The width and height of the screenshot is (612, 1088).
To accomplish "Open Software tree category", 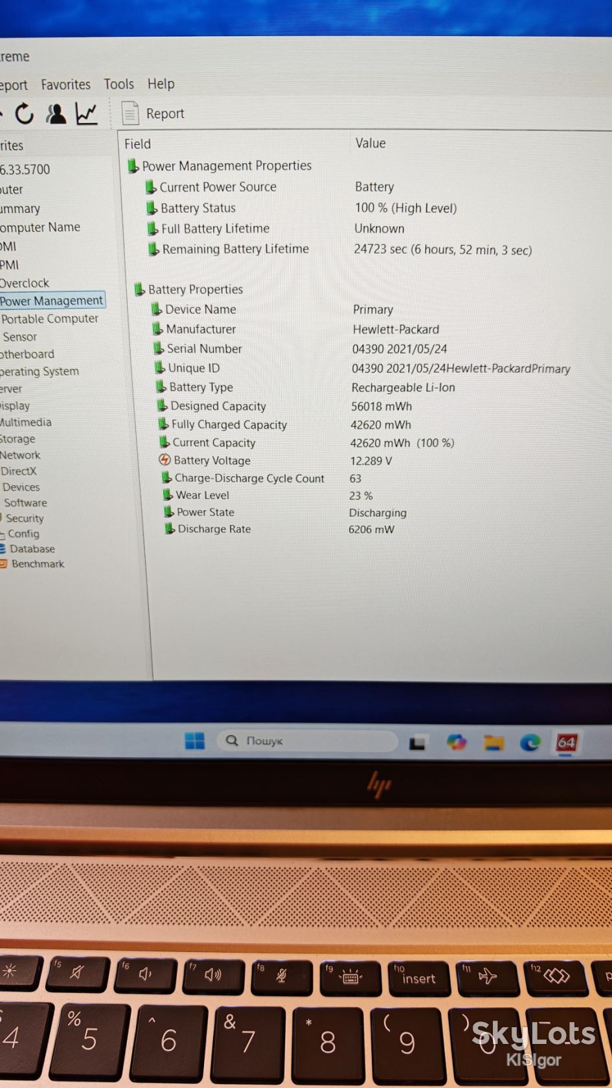I will (25, 503).
